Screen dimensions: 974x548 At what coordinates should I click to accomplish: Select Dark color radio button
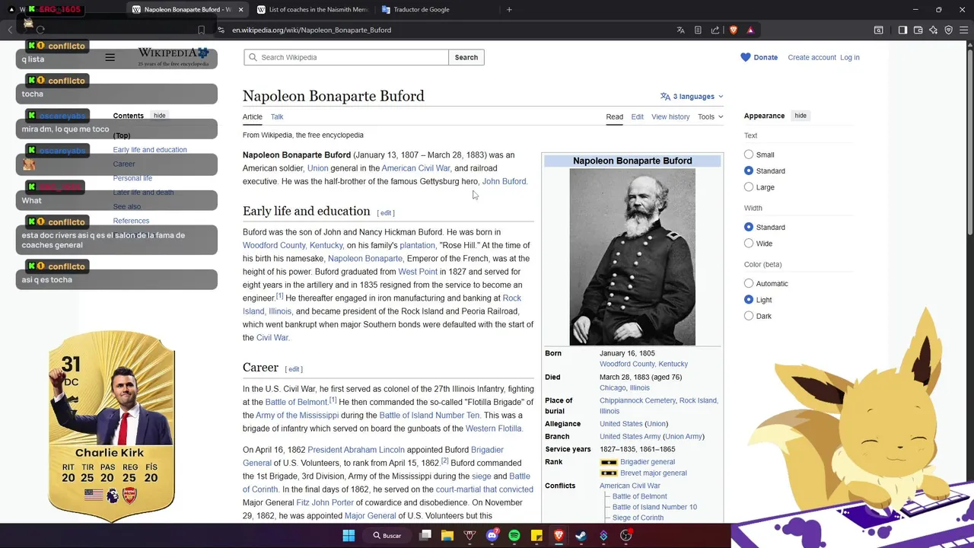point(749,316)
